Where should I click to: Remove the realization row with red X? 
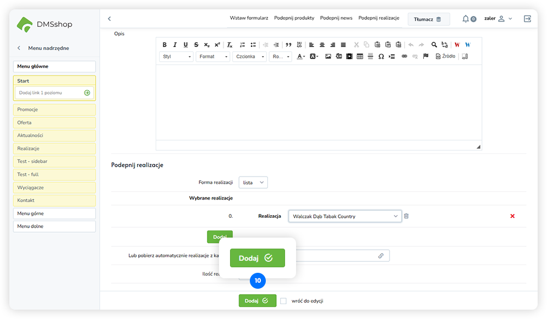[512, 216]
